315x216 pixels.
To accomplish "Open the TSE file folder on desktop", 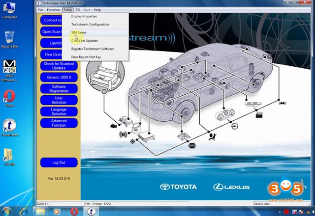I will [9, 157].
